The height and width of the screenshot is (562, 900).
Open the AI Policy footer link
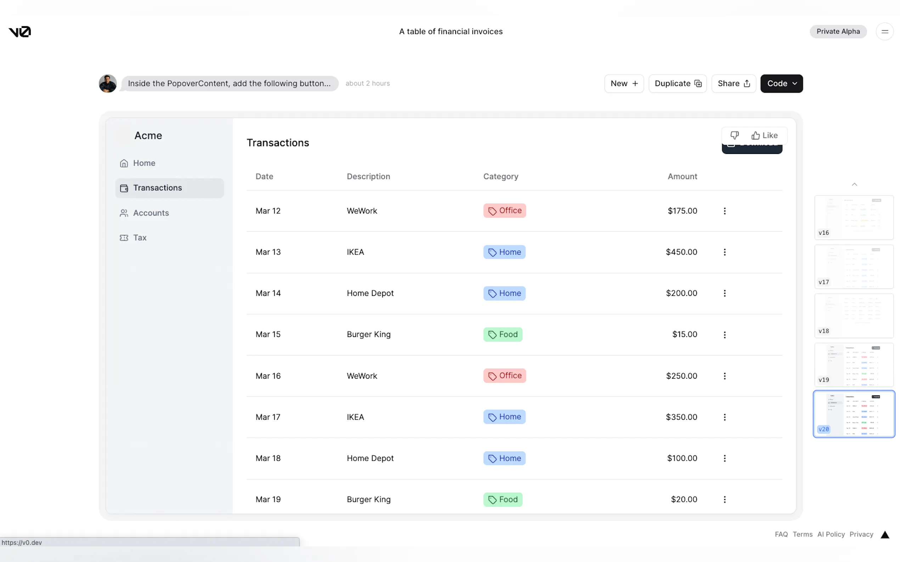tap(831, 534)
